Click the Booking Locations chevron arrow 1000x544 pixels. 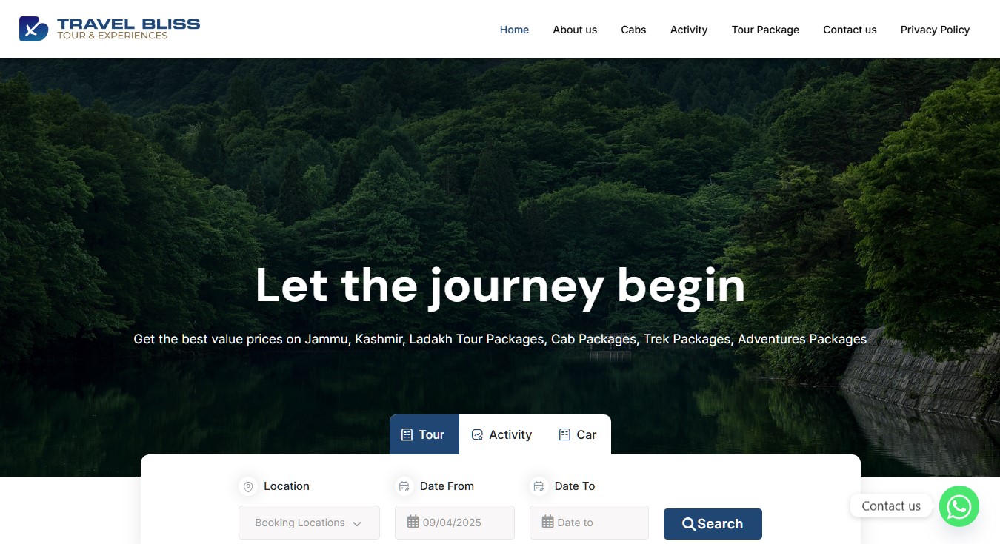(357, 524)
